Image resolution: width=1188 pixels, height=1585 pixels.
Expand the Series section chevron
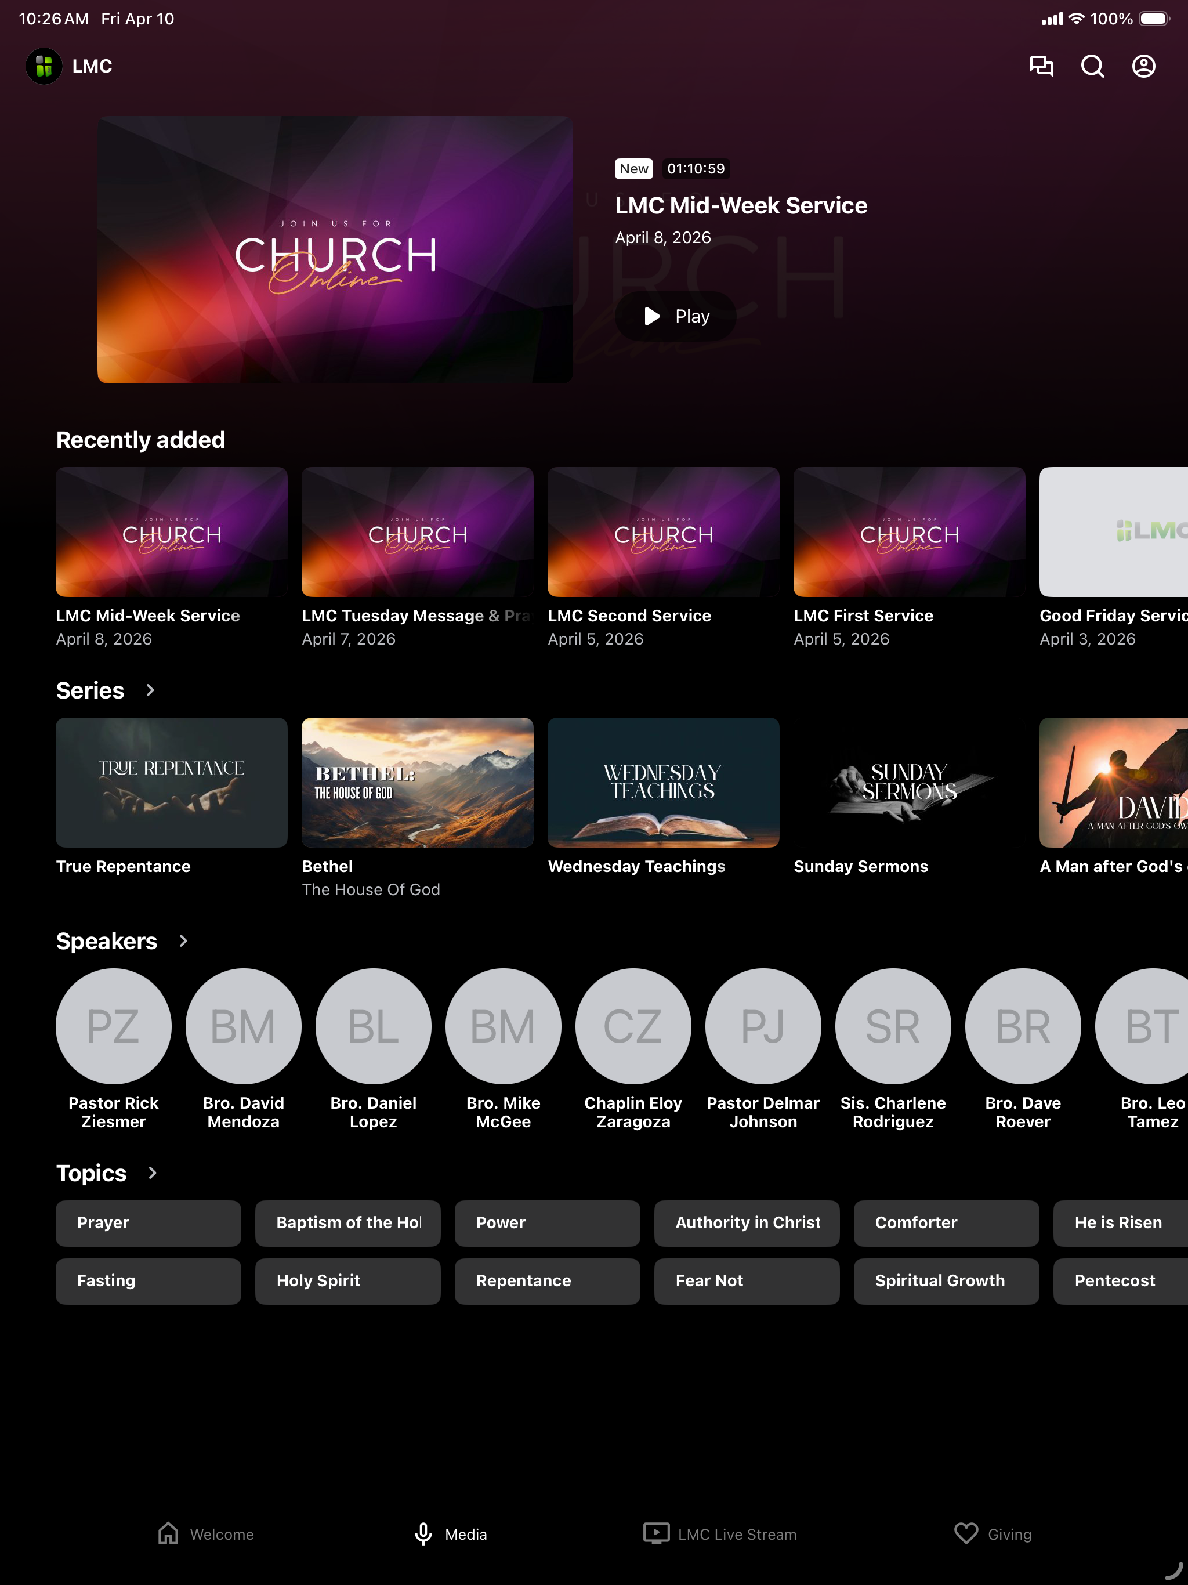[x=150, y=690]
